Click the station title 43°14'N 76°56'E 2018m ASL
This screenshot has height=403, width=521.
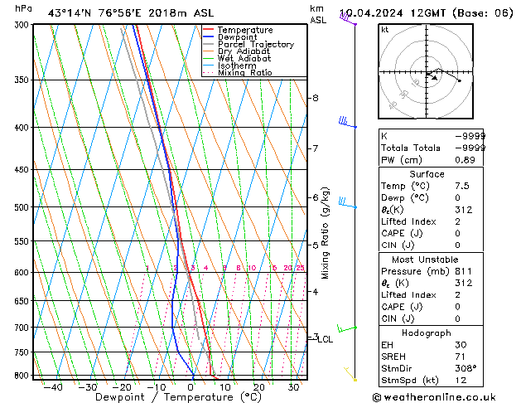tap(131, 13)
